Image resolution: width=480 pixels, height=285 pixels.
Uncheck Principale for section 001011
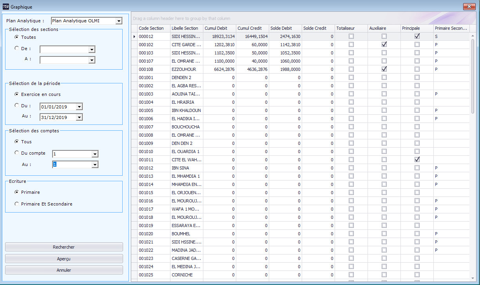point(417,160)
